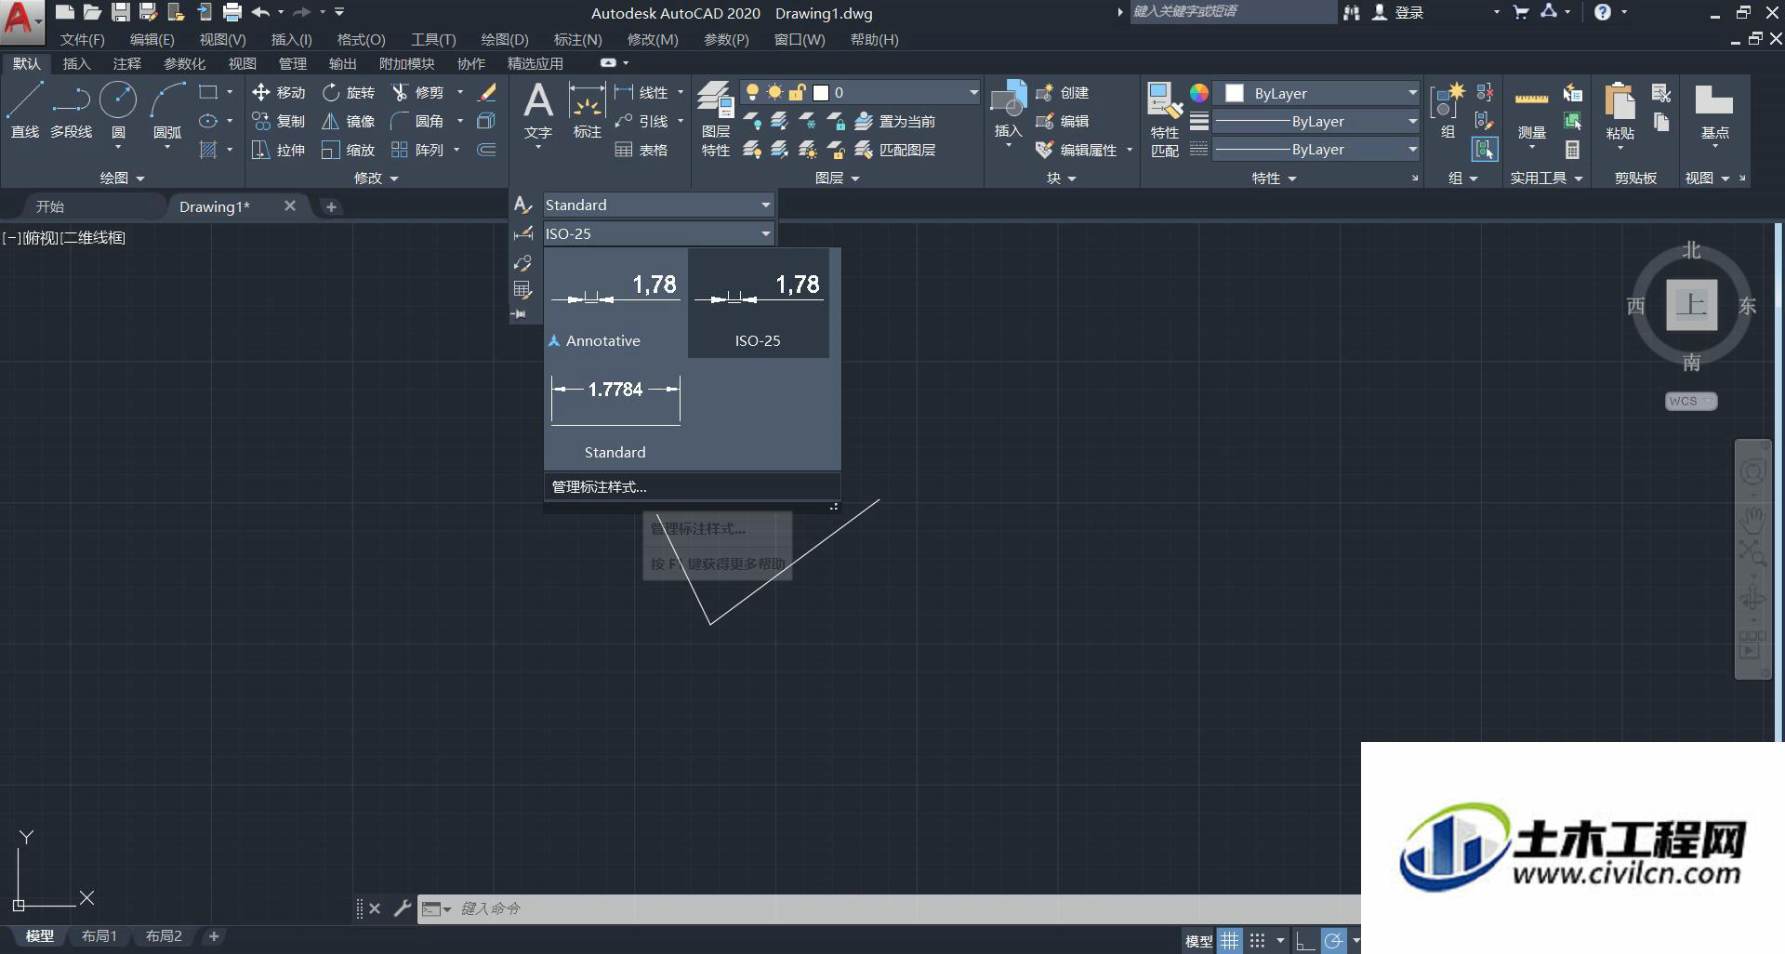Image resolution: width=1785 pixels, height=954 pixels.
Task: Switch to the Annotate (注释) ribbon tab
Action: point(127,63)
